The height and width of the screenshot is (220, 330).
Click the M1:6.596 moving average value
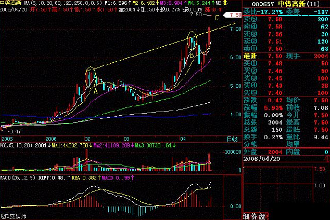[117, 3]
